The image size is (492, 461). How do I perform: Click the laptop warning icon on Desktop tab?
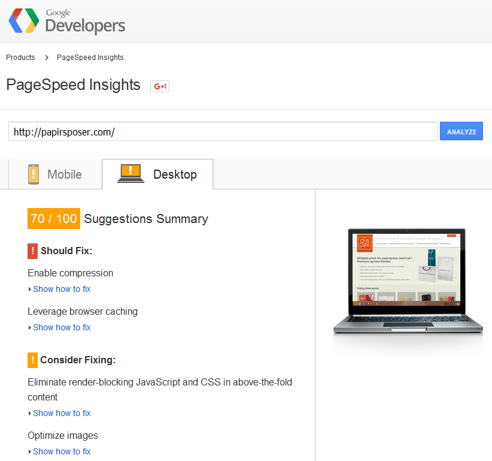pyautogui.click(x=130, y=173)
